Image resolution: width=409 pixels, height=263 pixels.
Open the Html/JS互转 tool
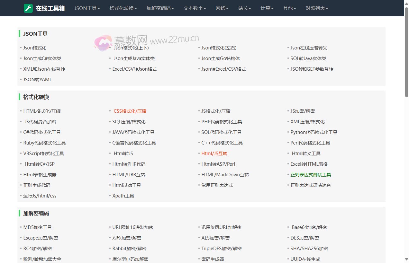[214, 153]
